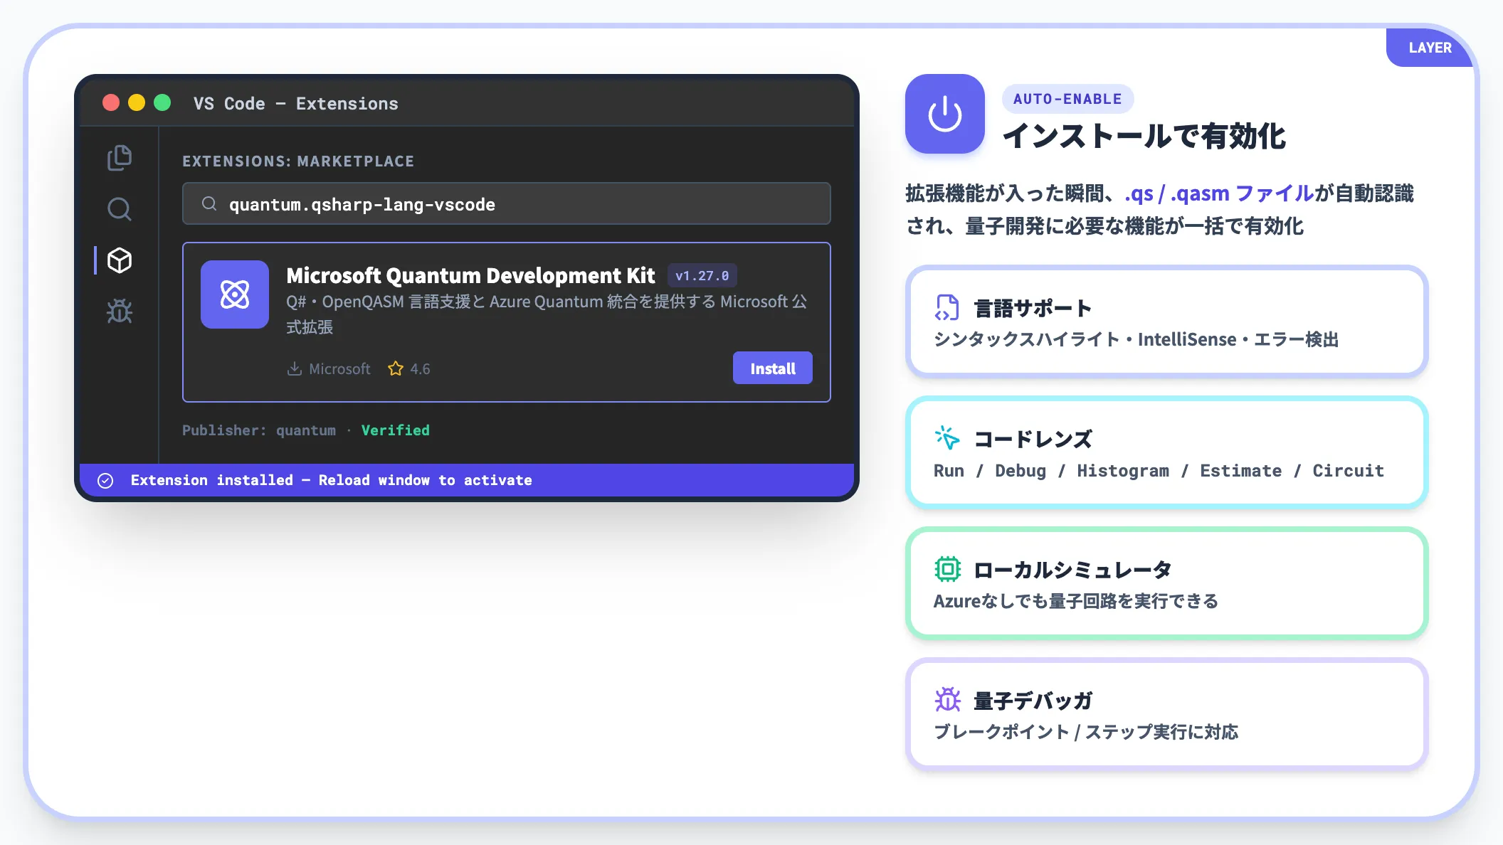Click the インストールで有効化 heading
This screenshot has height=845, width=1503.
(x=1144, y=136)
